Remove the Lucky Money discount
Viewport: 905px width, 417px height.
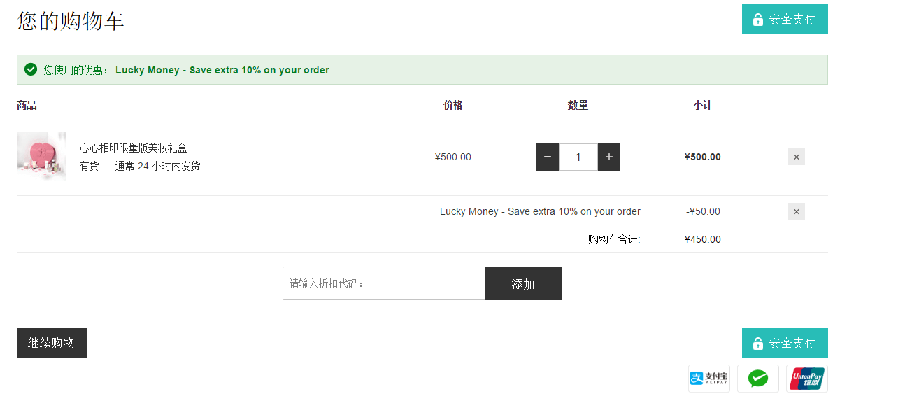pos(797,211)
